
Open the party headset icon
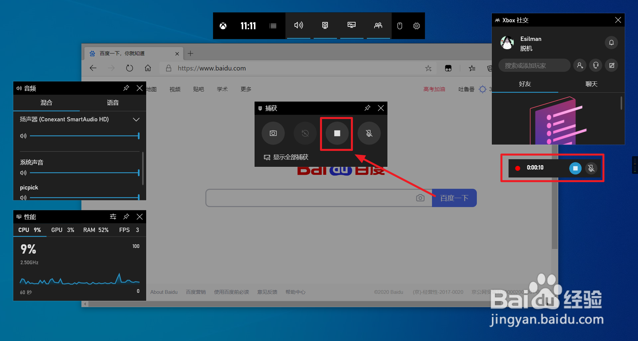click(596, 65)
